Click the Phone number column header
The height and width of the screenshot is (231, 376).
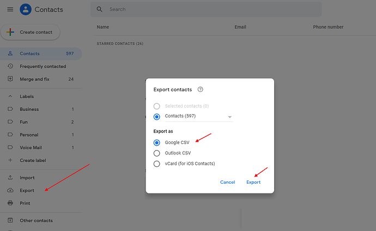[x=328, y=27]
